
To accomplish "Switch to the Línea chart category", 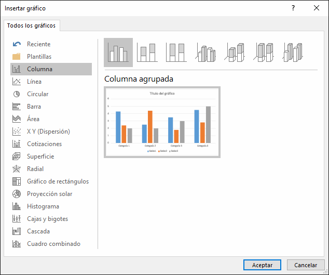I will click(34, 82).
